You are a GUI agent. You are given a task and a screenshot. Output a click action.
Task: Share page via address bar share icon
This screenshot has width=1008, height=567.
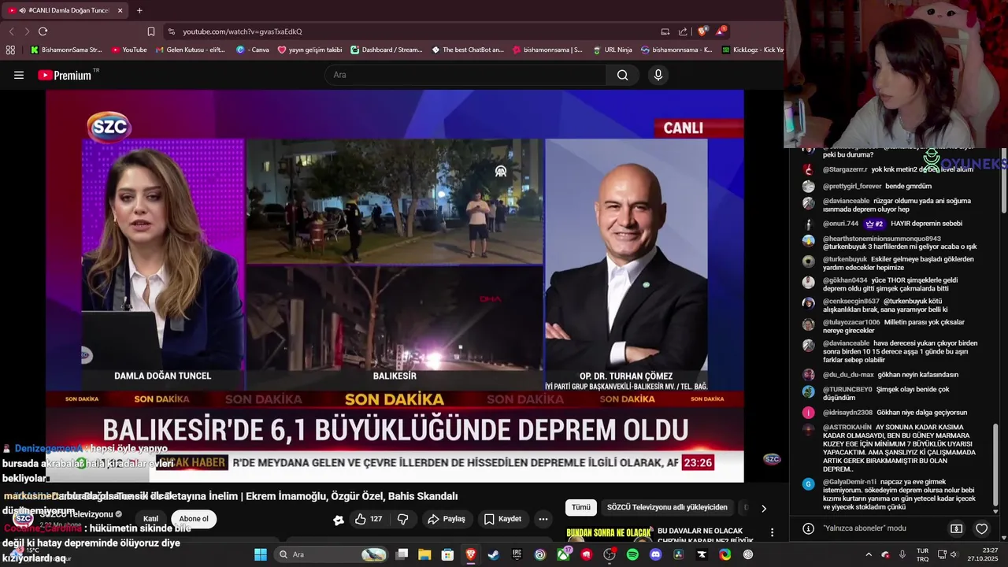click(684, 31)
